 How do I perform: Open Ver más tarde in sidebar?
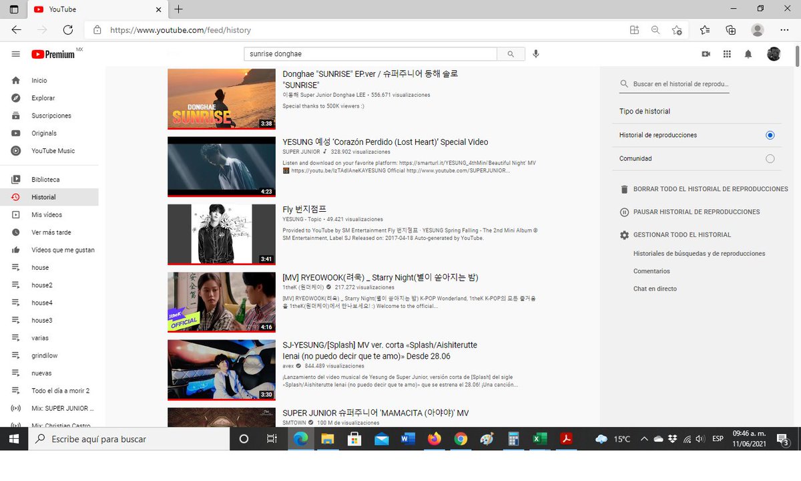pyautogui.click(x=49, y=232)
